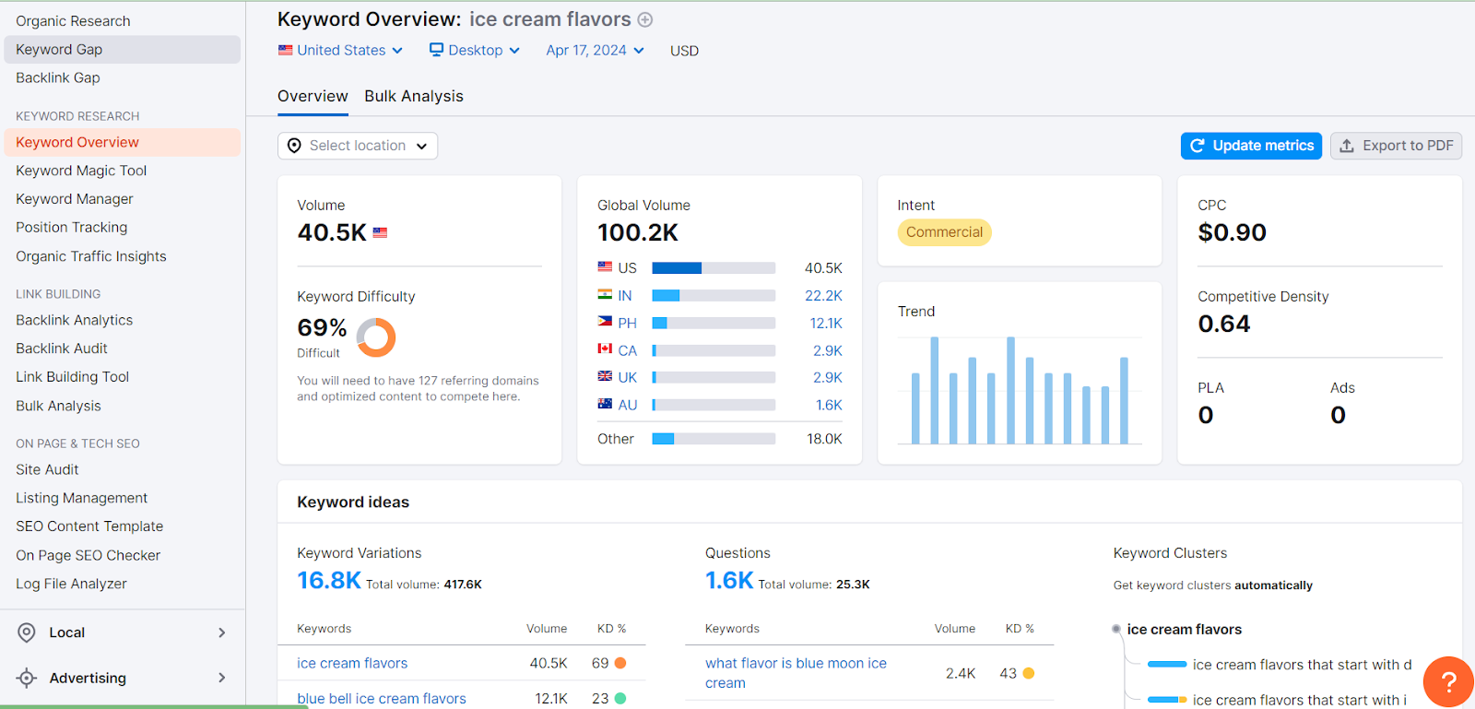
Task: Open the Desktop device dropdown
Action: [x=475, y=50]
